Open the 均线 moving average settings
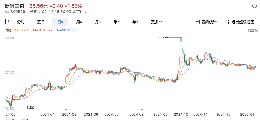Viewport: 260px width, 120px height. point(8,30)
